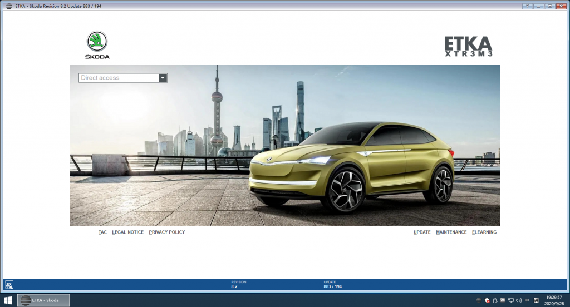Open the LEGAL NOTICE link
570x307 pixels.
coord(127,232)
